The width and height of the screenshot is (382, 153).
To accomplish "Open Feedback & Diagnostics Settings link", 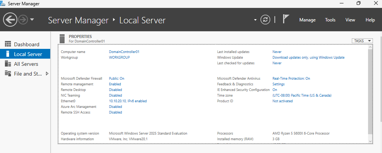I will point(279,84).
